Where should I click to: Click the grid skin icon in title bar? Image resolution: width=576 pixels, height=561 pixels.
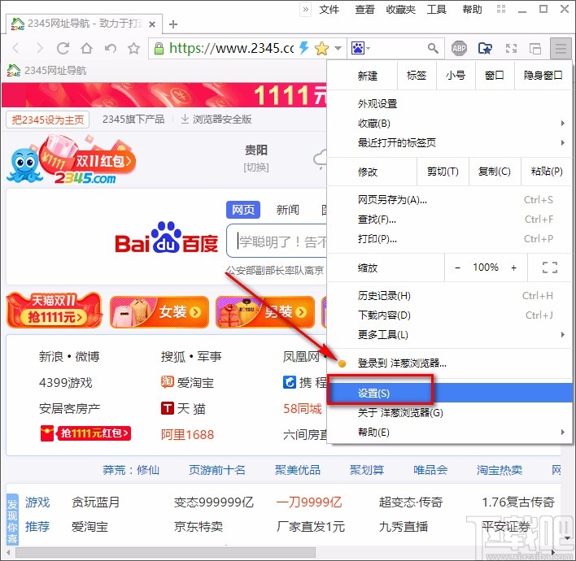[501, 9]
